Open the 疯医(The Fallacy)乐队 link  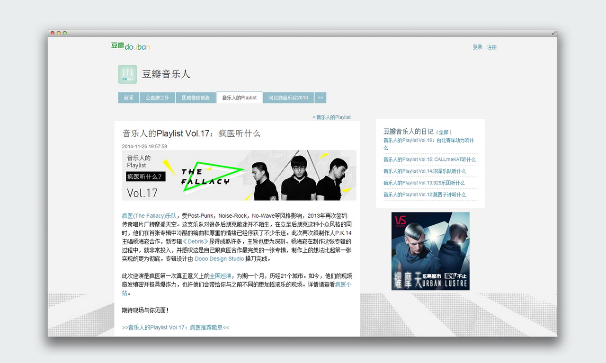coord(149,216)
